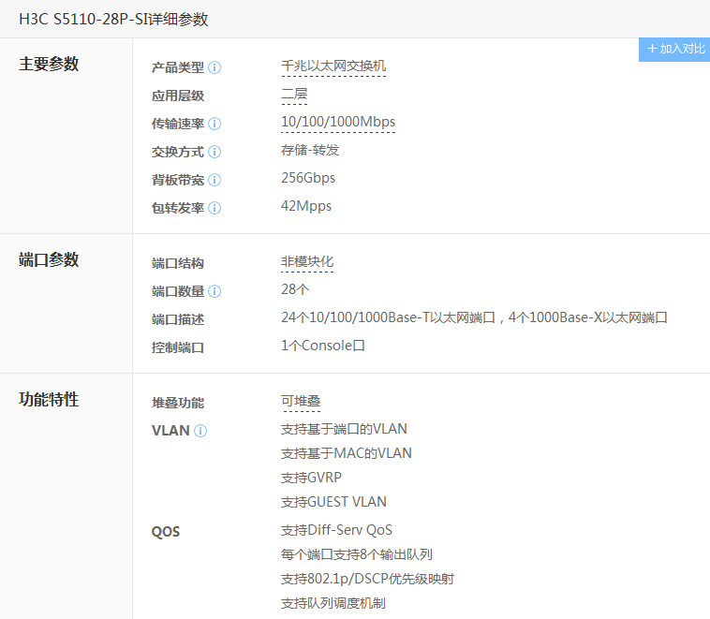
Task: Click the 支持基于MAC的VLAN line
Action: tap(347, 453)
